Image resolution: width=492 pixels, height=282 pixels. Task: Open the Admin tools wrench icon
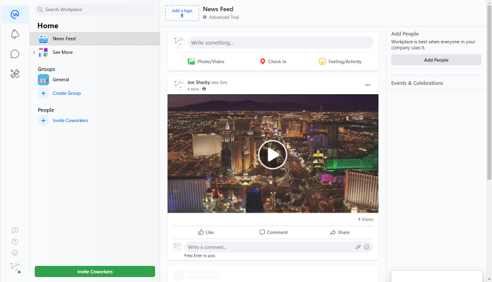click(15, 74)
